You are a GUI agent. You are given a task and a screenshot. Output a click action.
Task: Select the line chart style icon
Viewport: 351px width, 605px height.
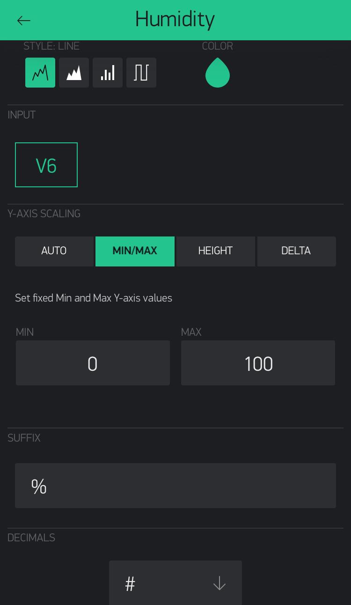40,73
